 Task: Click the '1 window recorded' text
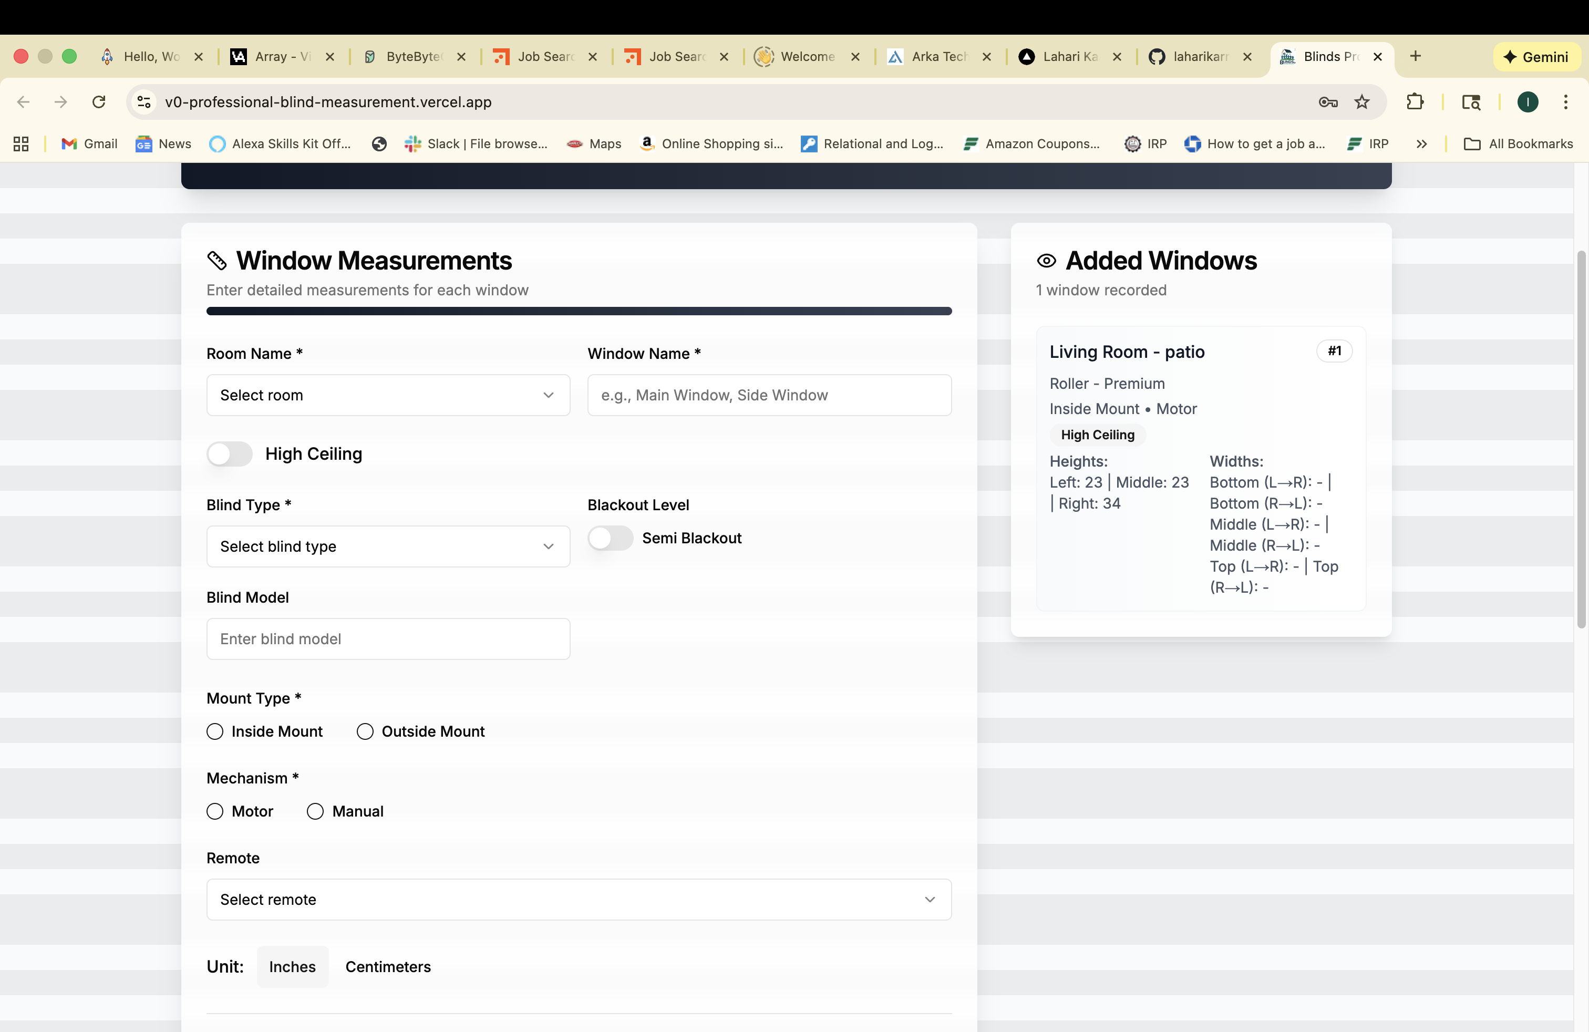[x=1101, y=291]
